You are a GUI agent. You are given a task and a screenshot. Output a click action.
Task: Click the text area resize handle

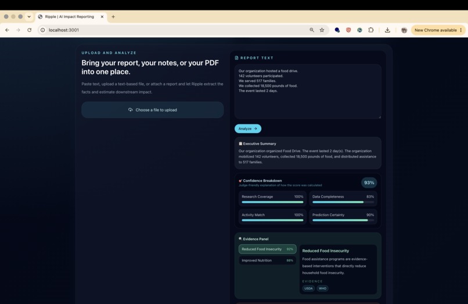pos(379,117)
